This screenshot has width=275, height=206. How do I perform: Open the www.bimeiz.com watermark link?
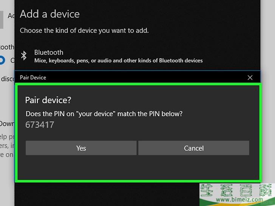(x=239, y=199)
